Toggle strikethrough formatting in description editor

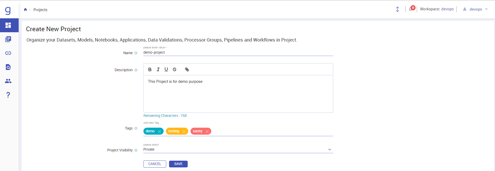coord(174,69)
